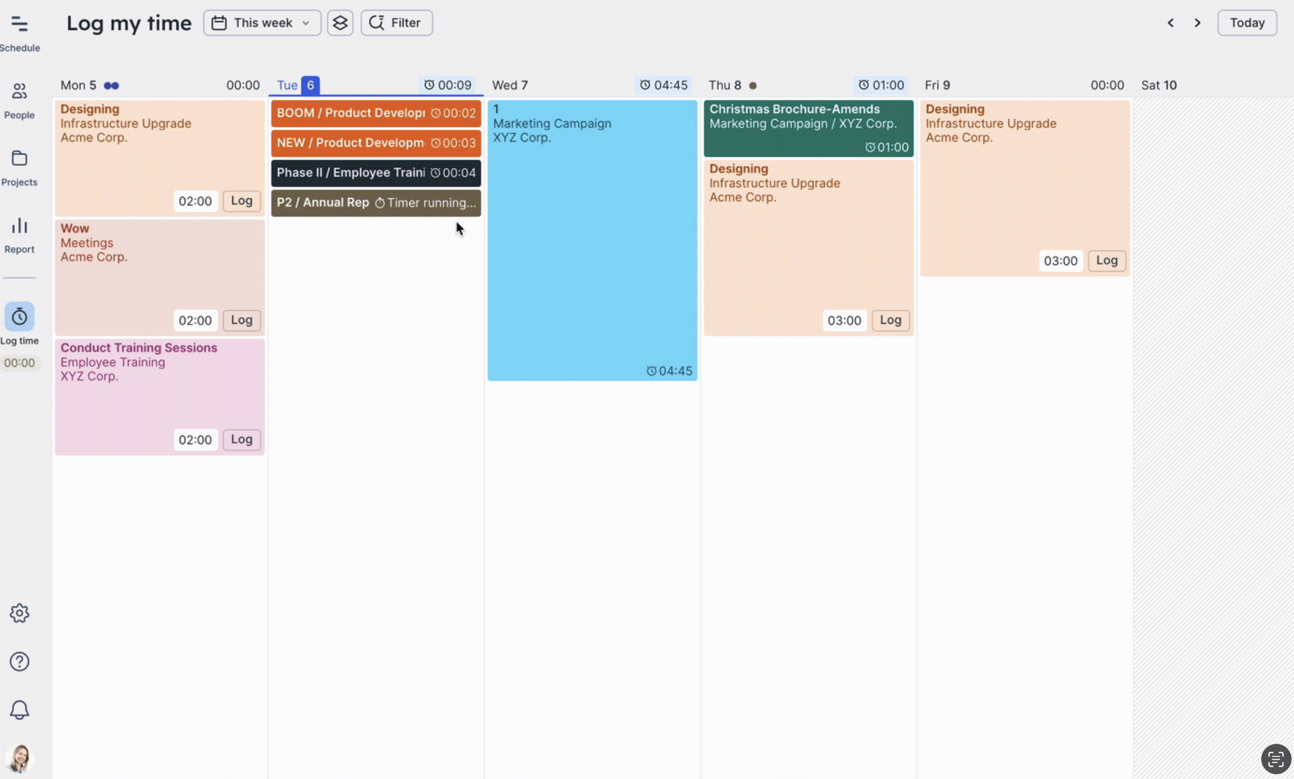This screenshot has height=779, width=1294.
Task: Open the help question-mark icon
Action: tap(19, 661)
